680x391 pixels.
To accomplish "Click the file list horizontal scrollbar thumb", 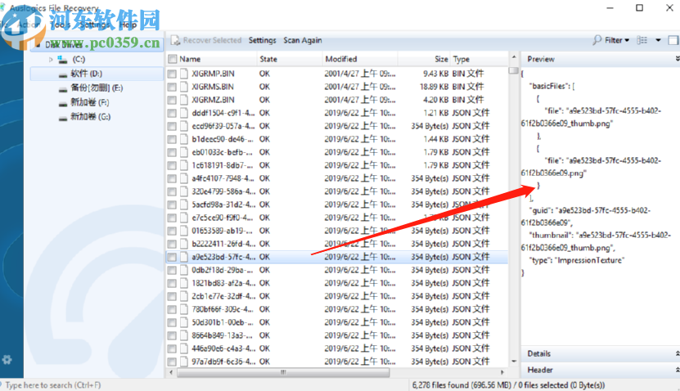I will 283,372.
